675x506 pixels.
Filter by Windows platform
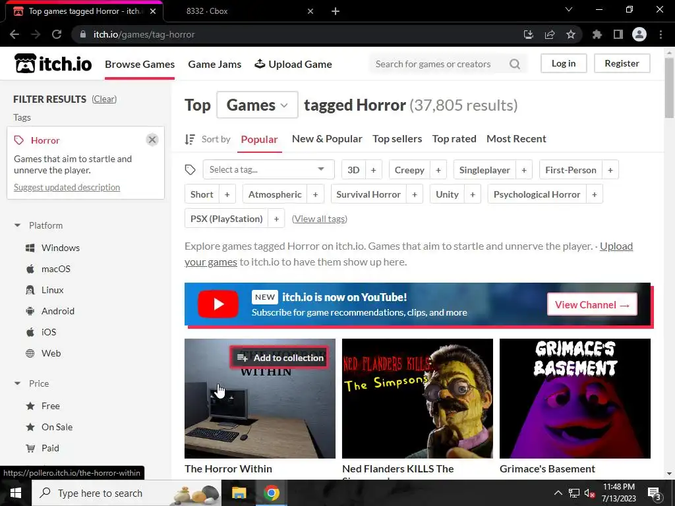point(53,248)
